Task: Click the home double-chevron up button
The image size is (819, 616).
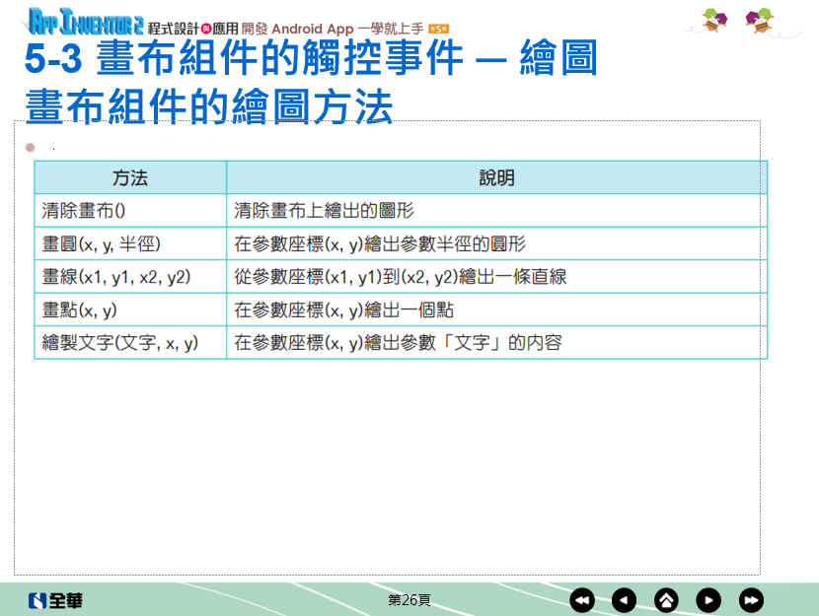Action: point(667,599)
